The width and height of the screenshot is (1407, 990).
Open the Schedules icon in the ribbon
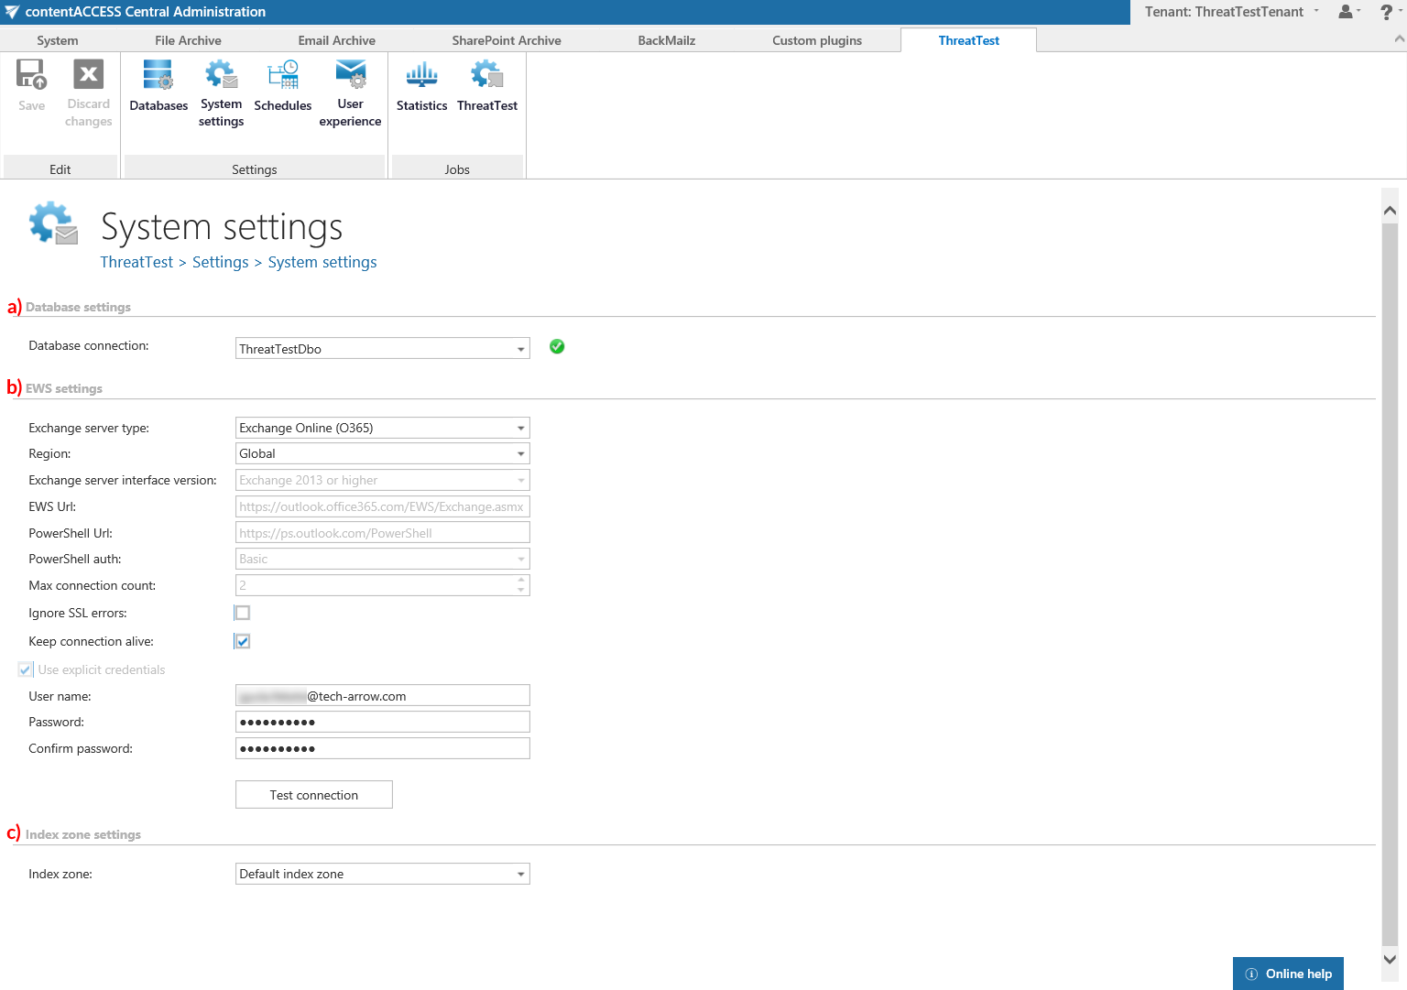282,76
